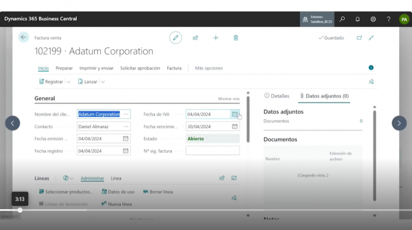This screenshot has height=230, width=412.
Task: Click Datos de uso action
Action: click(117, 192)
